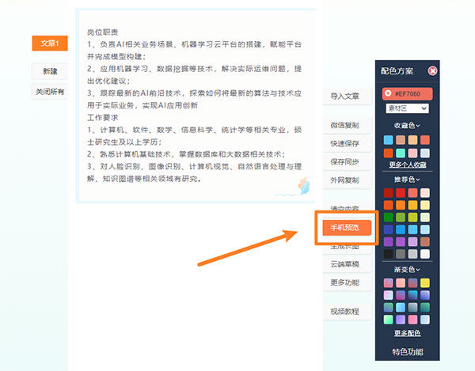Open 云端草稿 cloud drafts
This screenshot has width=475, height=371.
pos(345,264)
